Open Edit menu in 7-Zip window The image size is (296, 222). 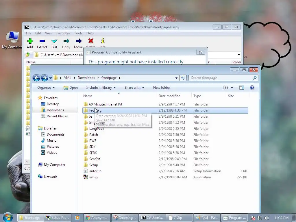click(38, 33)
